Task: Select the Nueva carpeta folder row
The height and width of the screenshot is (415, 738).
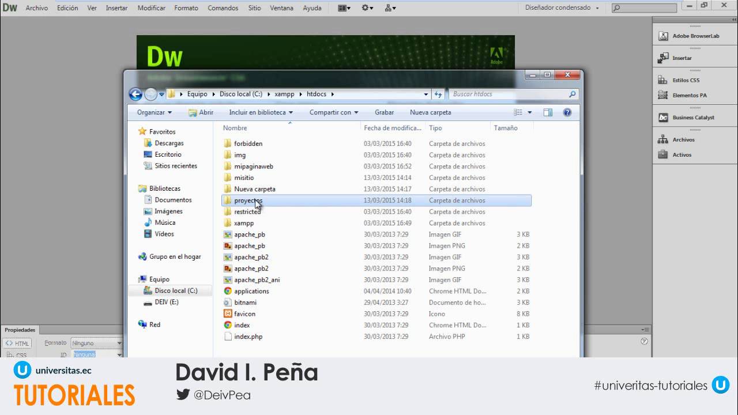Action: [376, 189]
